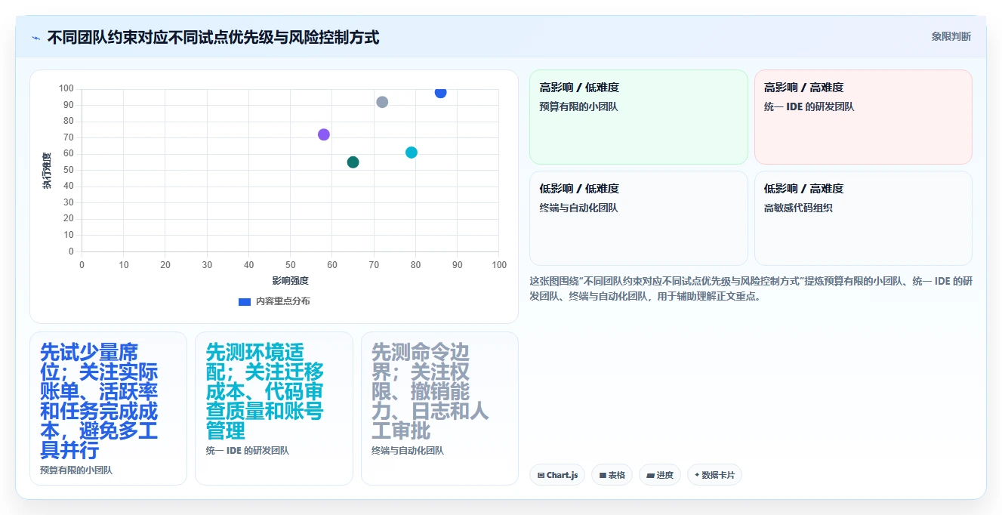Click 预算有限的小团队 text in green quadrant
Screen dimensions: 1002x515
point(578,106)
